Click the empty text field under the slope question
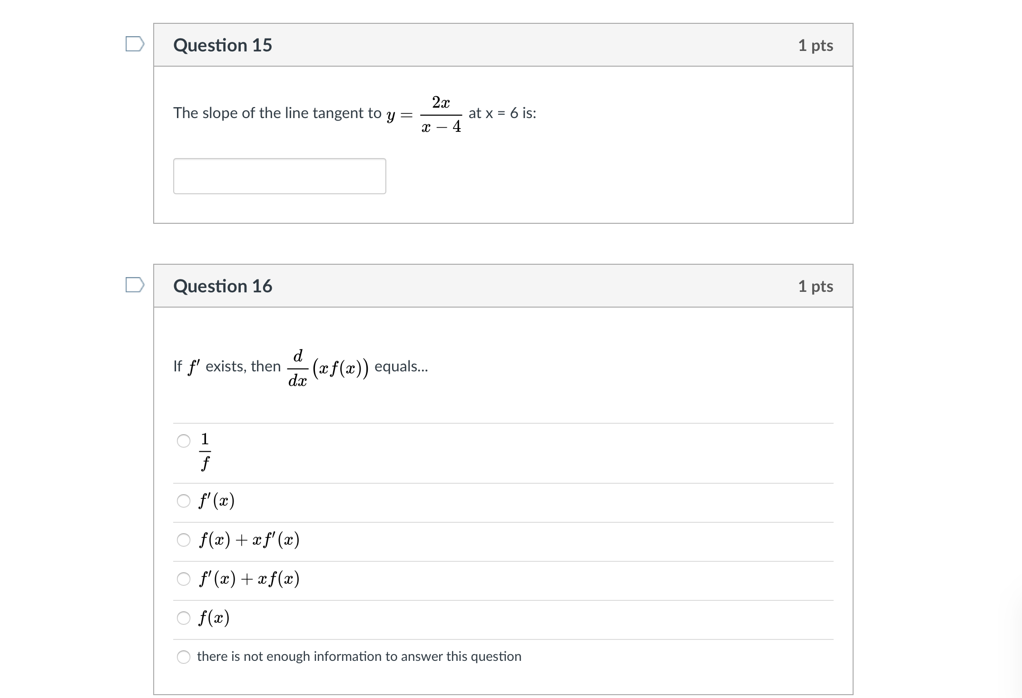This screenshot has height=698, width=1022. click(x=280, y=176)
